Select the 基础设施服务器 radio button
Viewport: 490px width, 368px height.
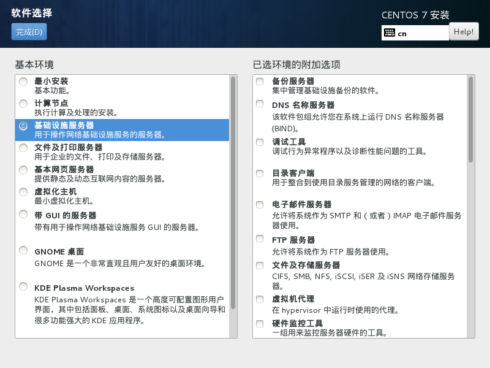(23, 126)
